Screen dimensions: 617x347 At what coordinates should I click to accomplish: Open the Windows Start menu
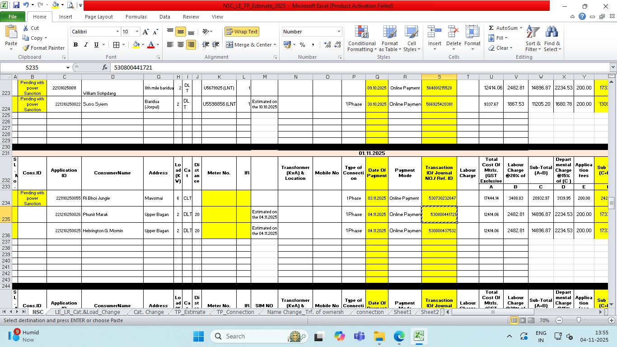coord(198,336)
